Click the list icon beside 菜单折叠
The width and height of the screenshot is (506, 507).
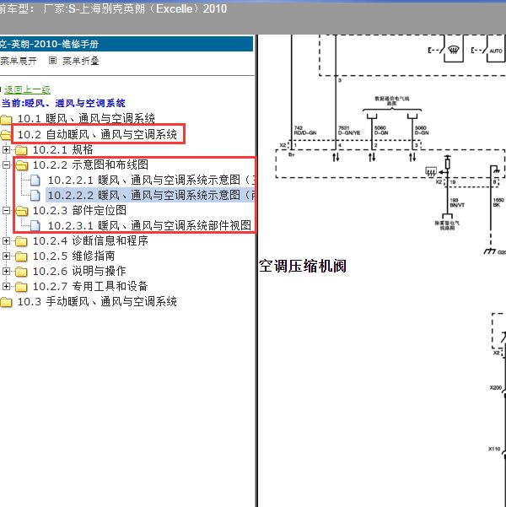tap(52, 61)
